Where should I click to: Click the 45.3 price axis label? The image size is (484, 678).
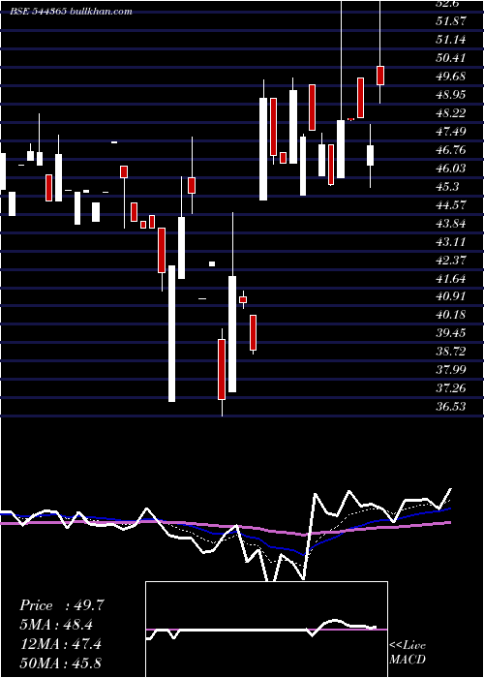click(x=447, y=187)
